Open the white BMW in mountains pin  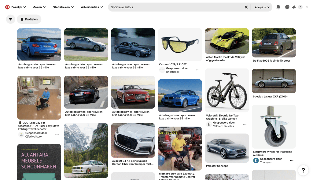[86, 150]
